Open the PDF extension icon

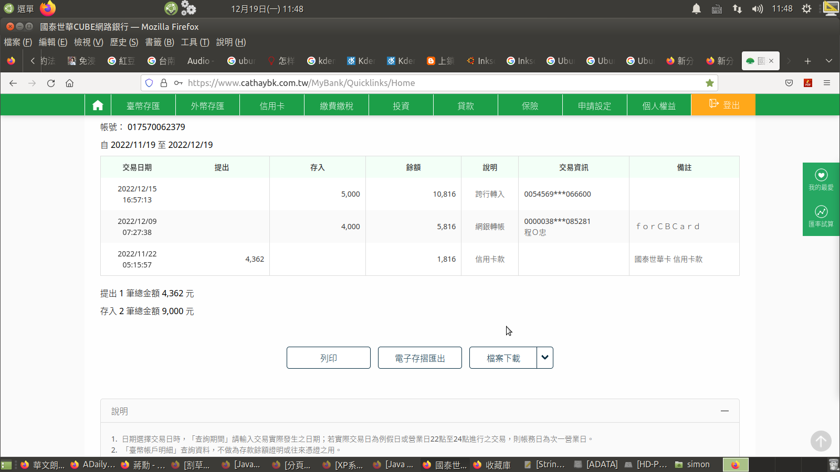tap(808, 83)
